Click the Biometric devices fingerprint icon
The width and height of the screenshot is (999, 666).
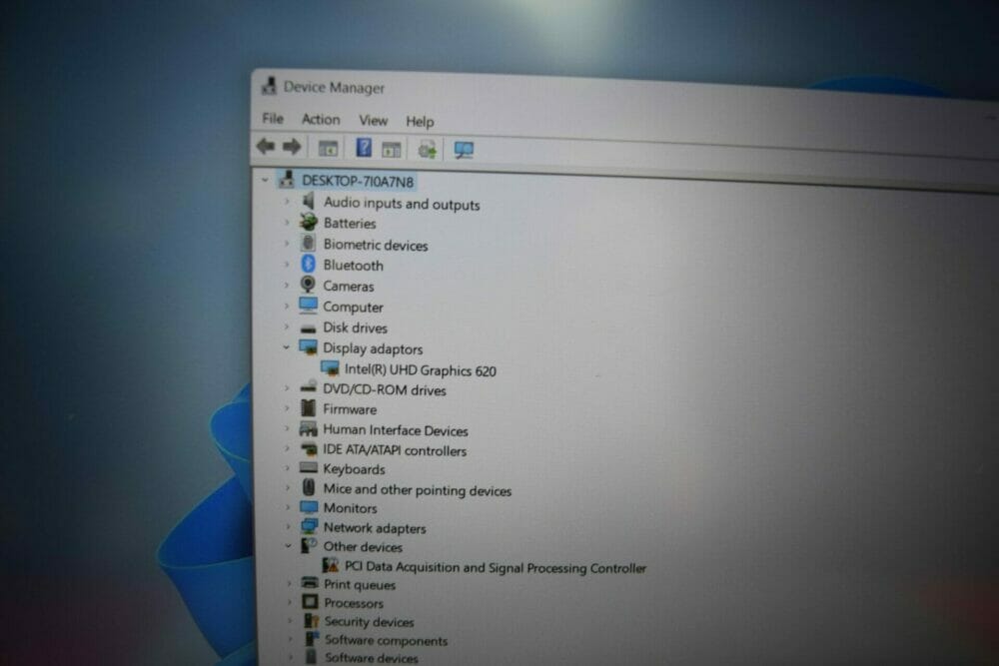point(309,243)
